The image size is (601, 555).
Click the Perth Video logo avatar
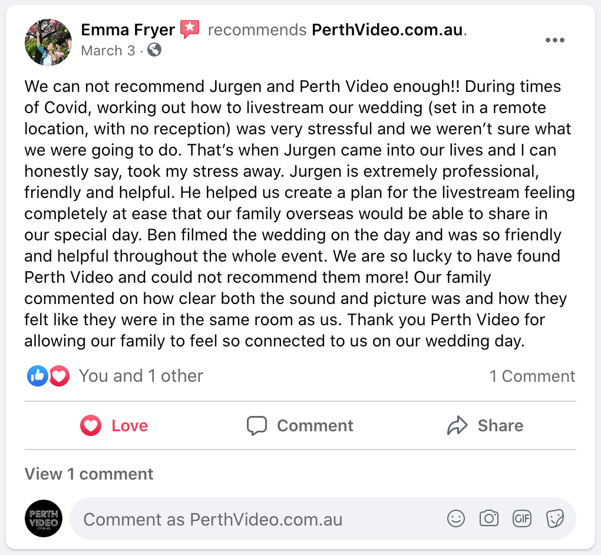click(44, 518)
